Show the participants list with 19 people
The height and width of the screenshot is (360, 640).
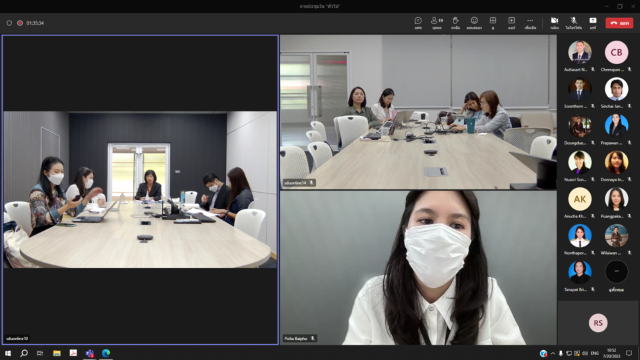pyautogui.click(x=437, y=23)
